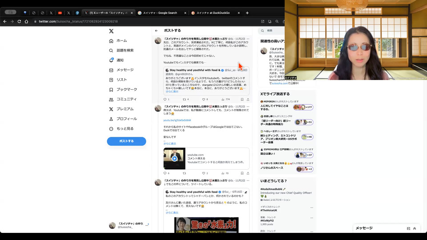Reload the page

(x=19, y=21)
